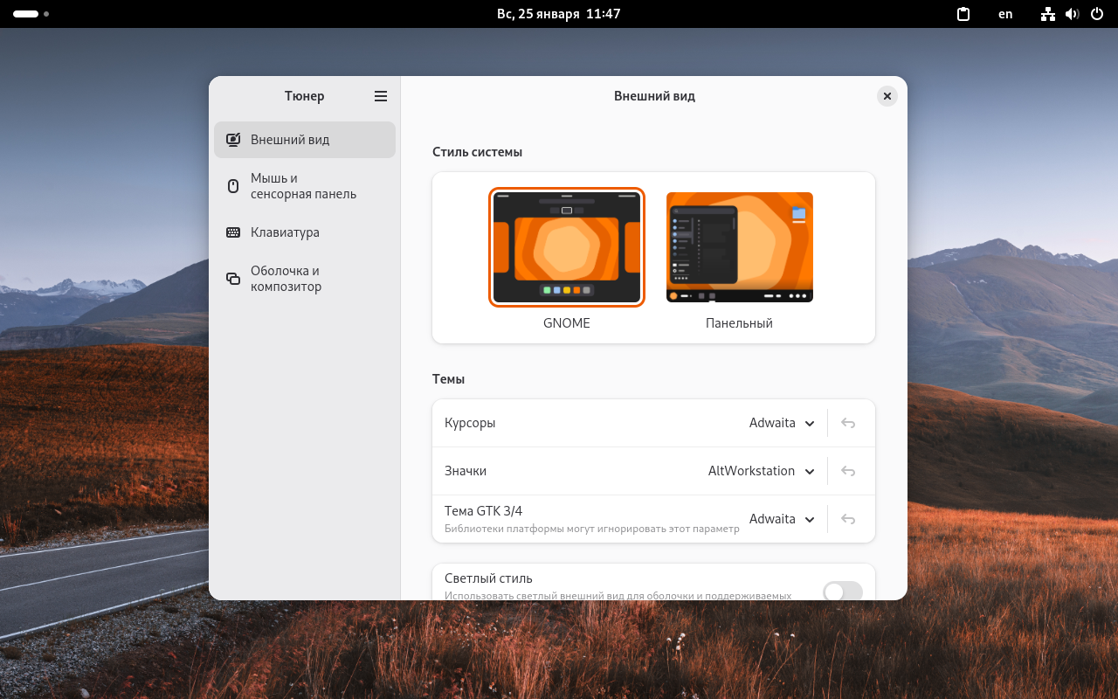Enable the Light style switch
Viewport: 1118px width, 699px height.
click(842, 592)
